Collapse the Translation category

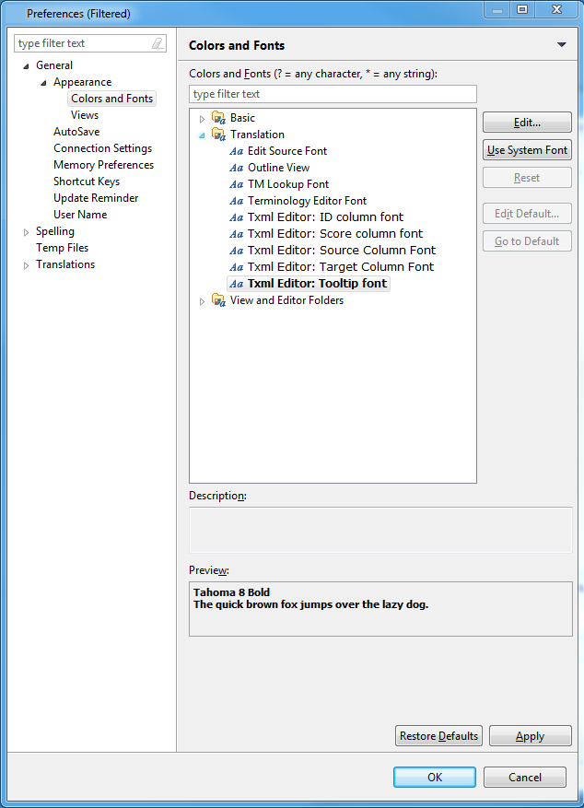(203, 135)
